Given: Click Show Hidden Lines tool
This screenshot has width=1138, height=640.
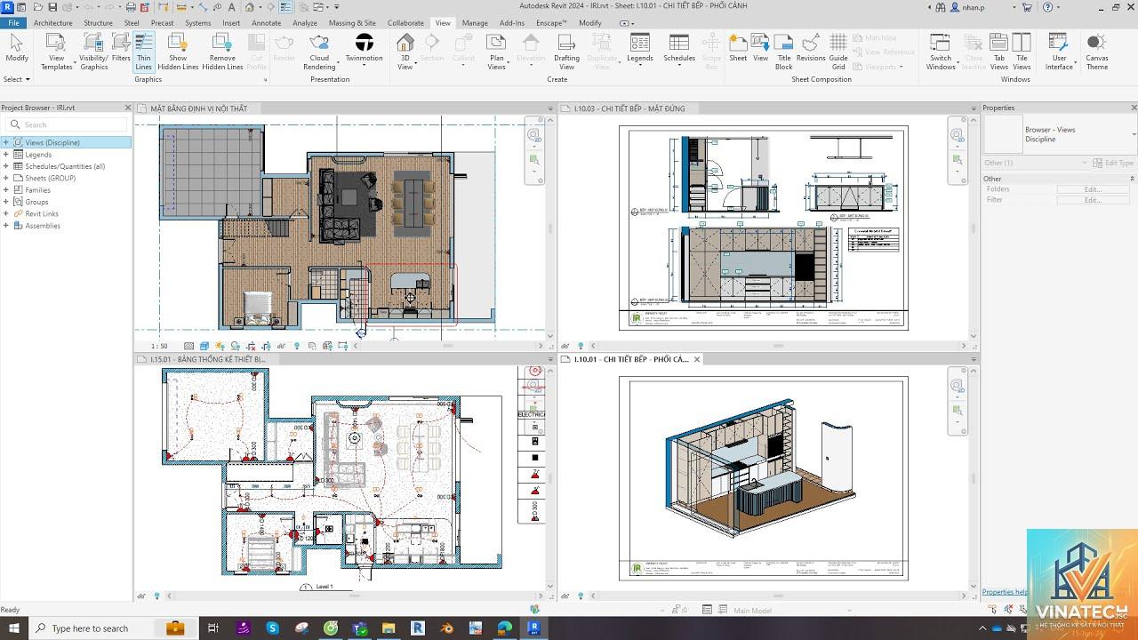Looking at the screenshot, I should click(178, 52).
